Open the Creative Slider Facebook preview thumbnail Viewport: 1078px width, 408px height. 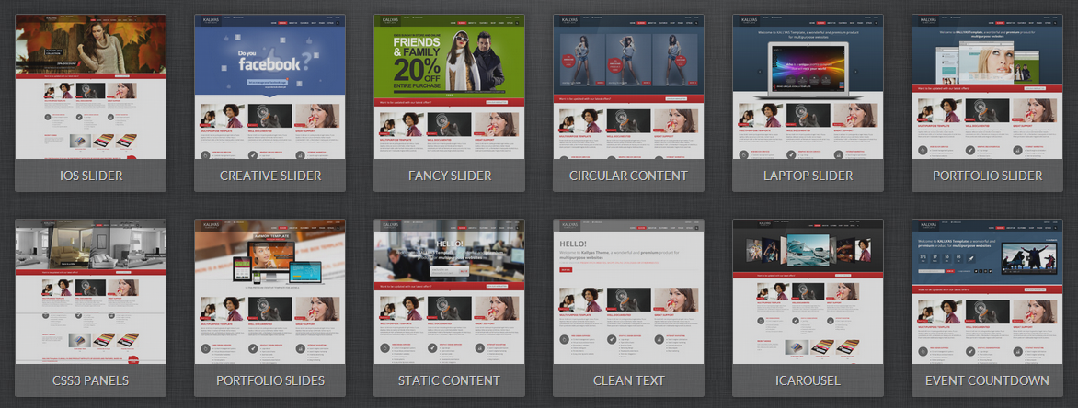click(x=270, y=87)
